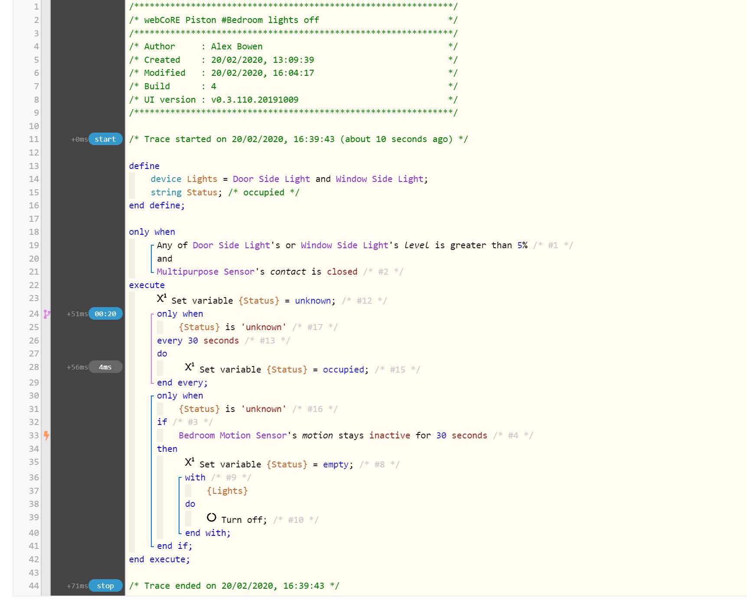
Task: Click the orange lightning bolt icon on line 33
Action: pyautogui.click(x=46, y=435)
